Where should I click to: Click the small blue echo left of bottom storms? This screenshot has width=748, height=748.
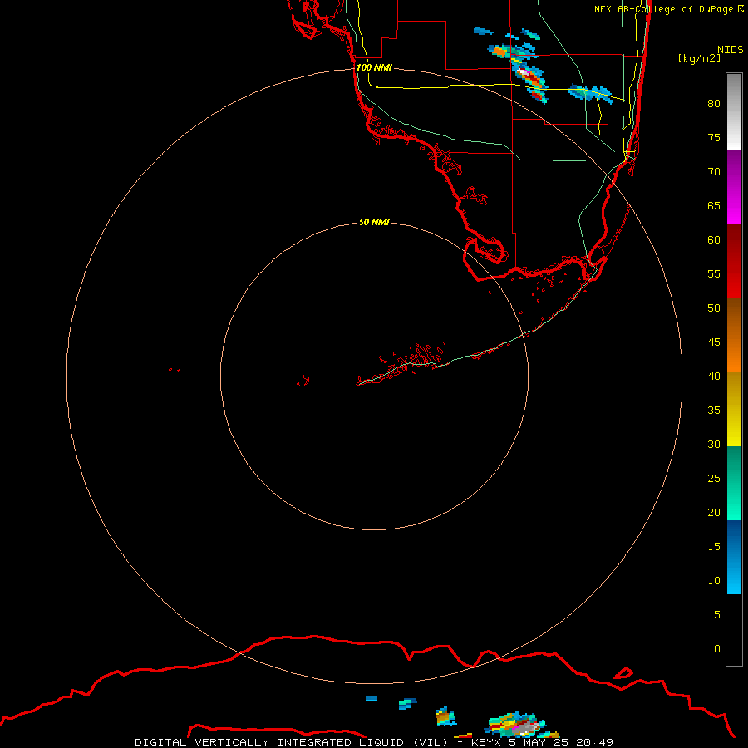(x=372, y=699)
